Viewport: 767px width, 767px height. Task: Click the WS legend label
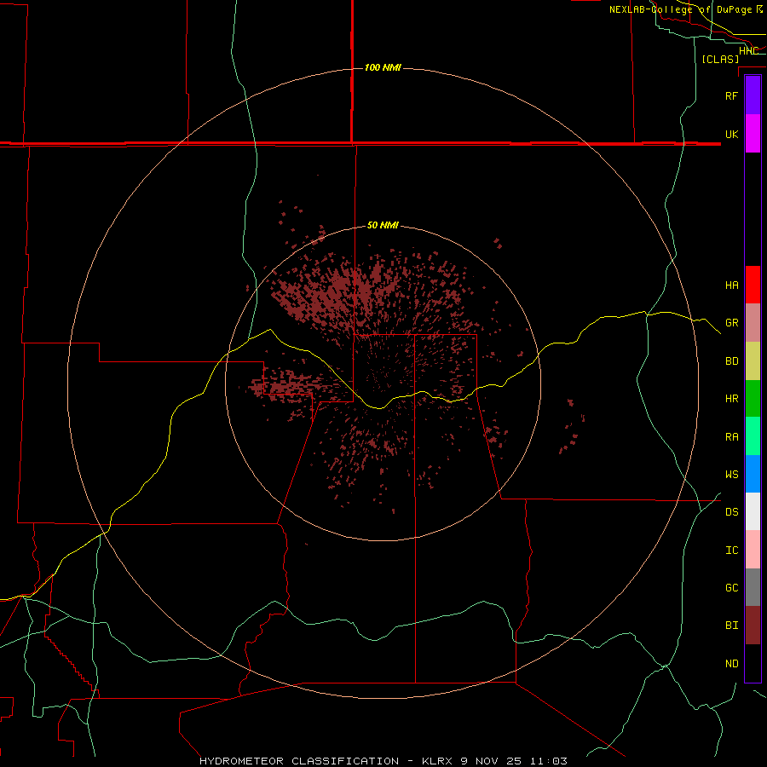731,474
